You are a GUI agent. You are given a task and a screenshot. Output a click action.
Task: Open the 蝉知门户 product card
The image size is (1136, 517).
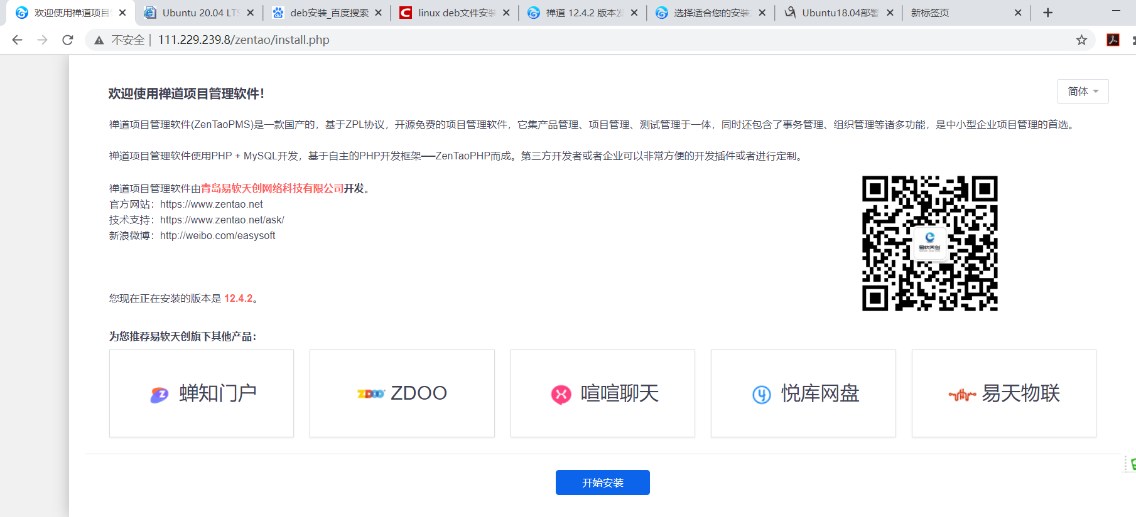202,393
